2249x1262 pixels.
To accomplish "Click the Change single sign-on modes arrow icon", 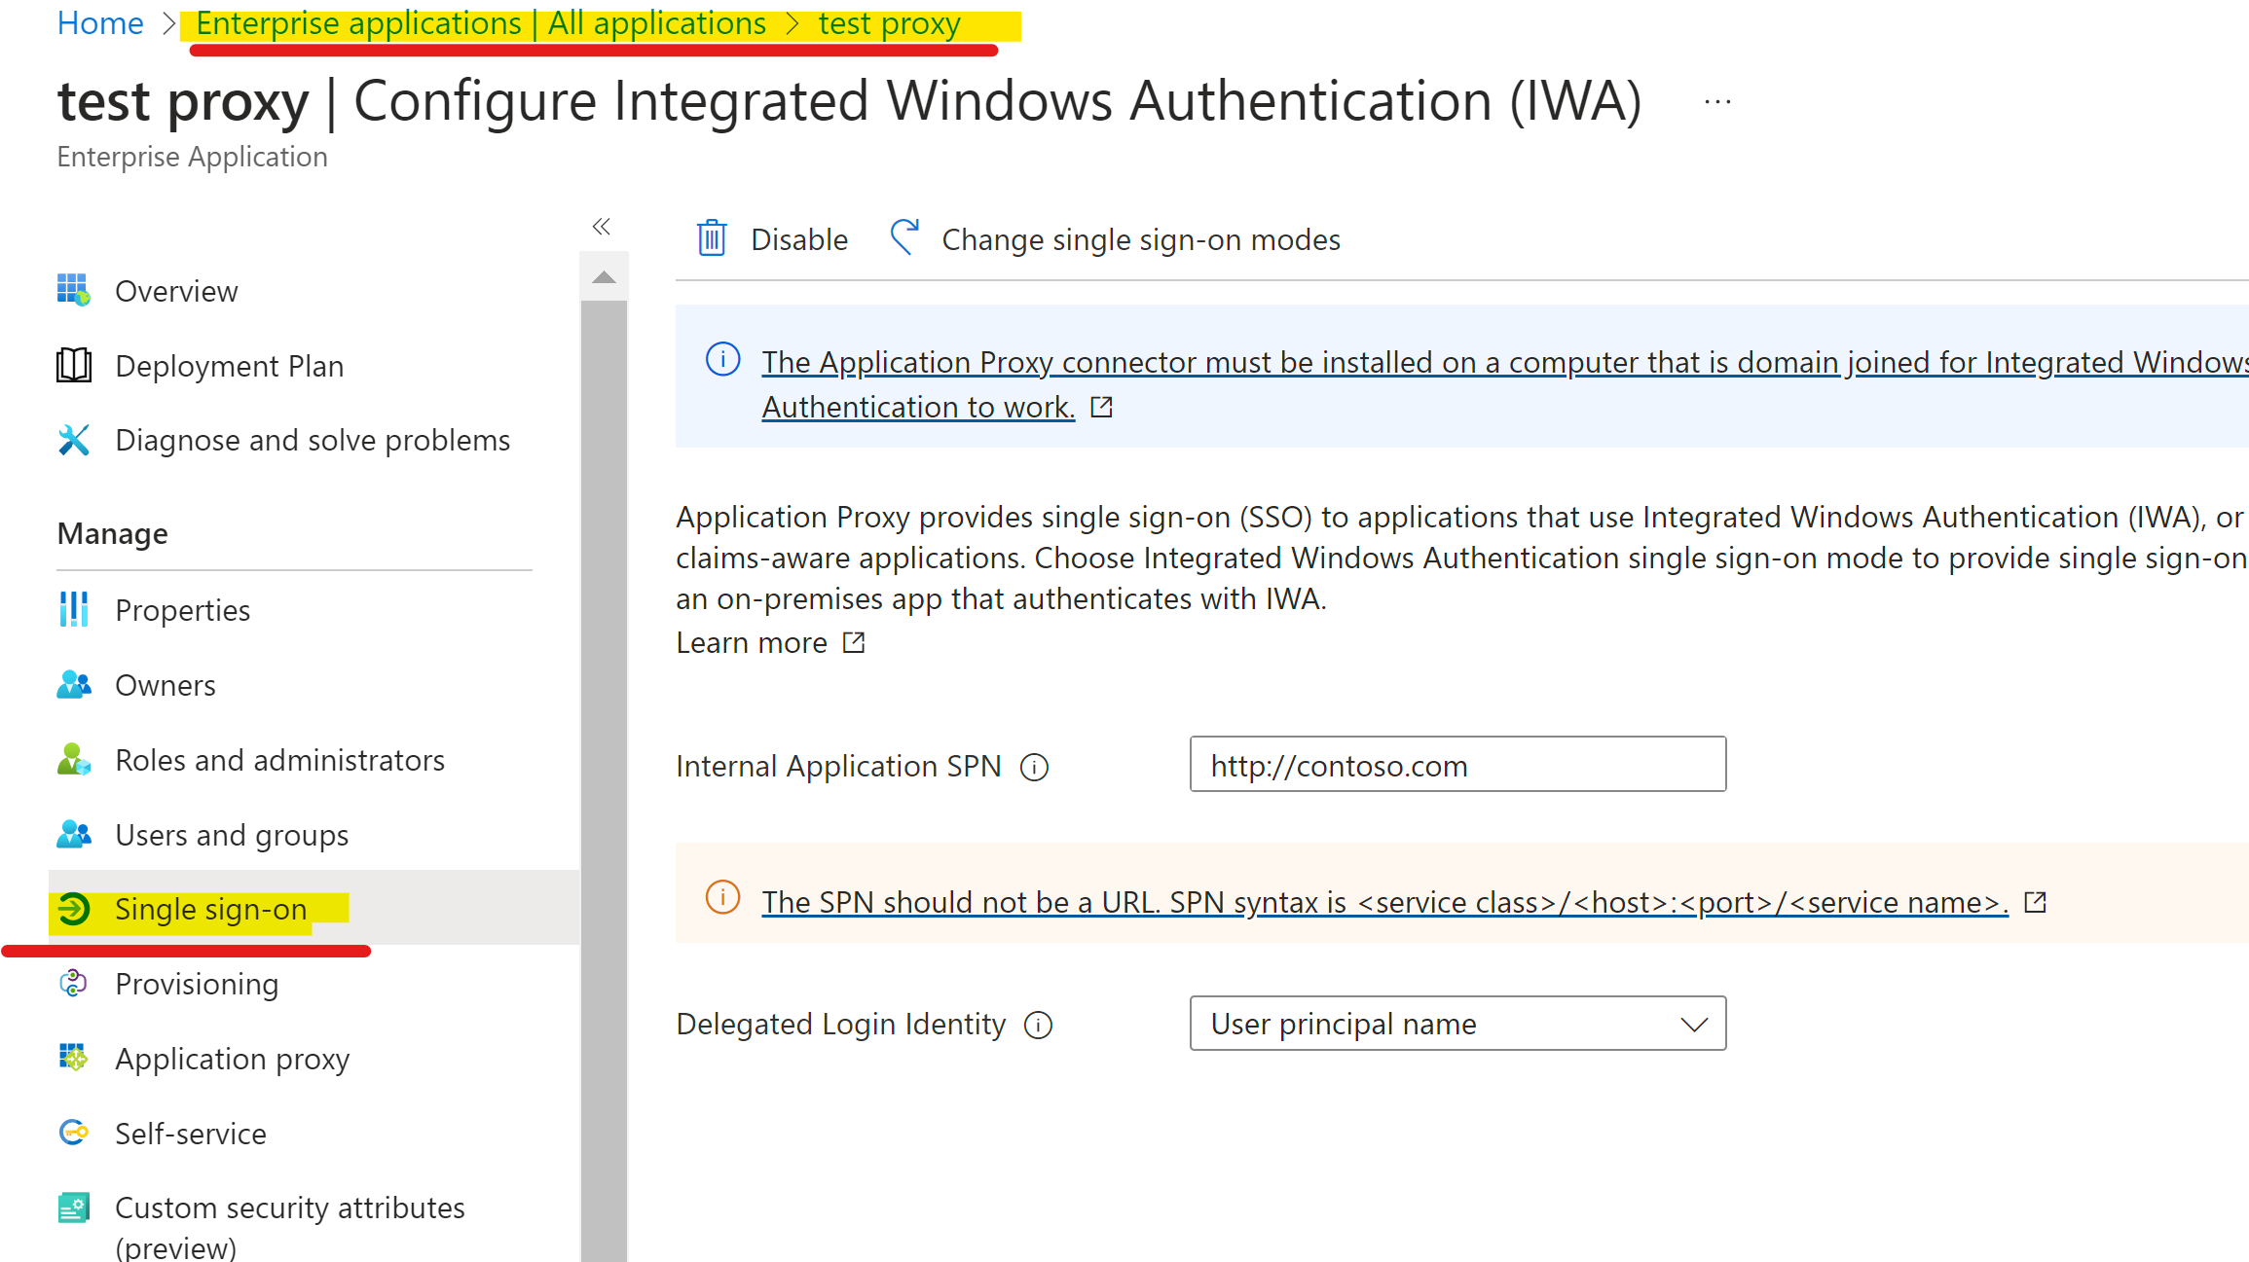I will [x=904, y=236].
